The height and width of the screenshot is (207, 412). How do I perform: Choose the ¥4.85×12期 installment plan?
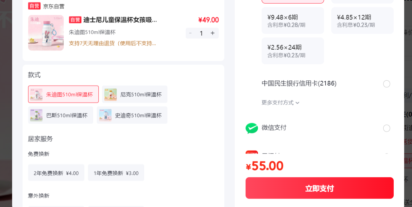click(x=362, y=21)
